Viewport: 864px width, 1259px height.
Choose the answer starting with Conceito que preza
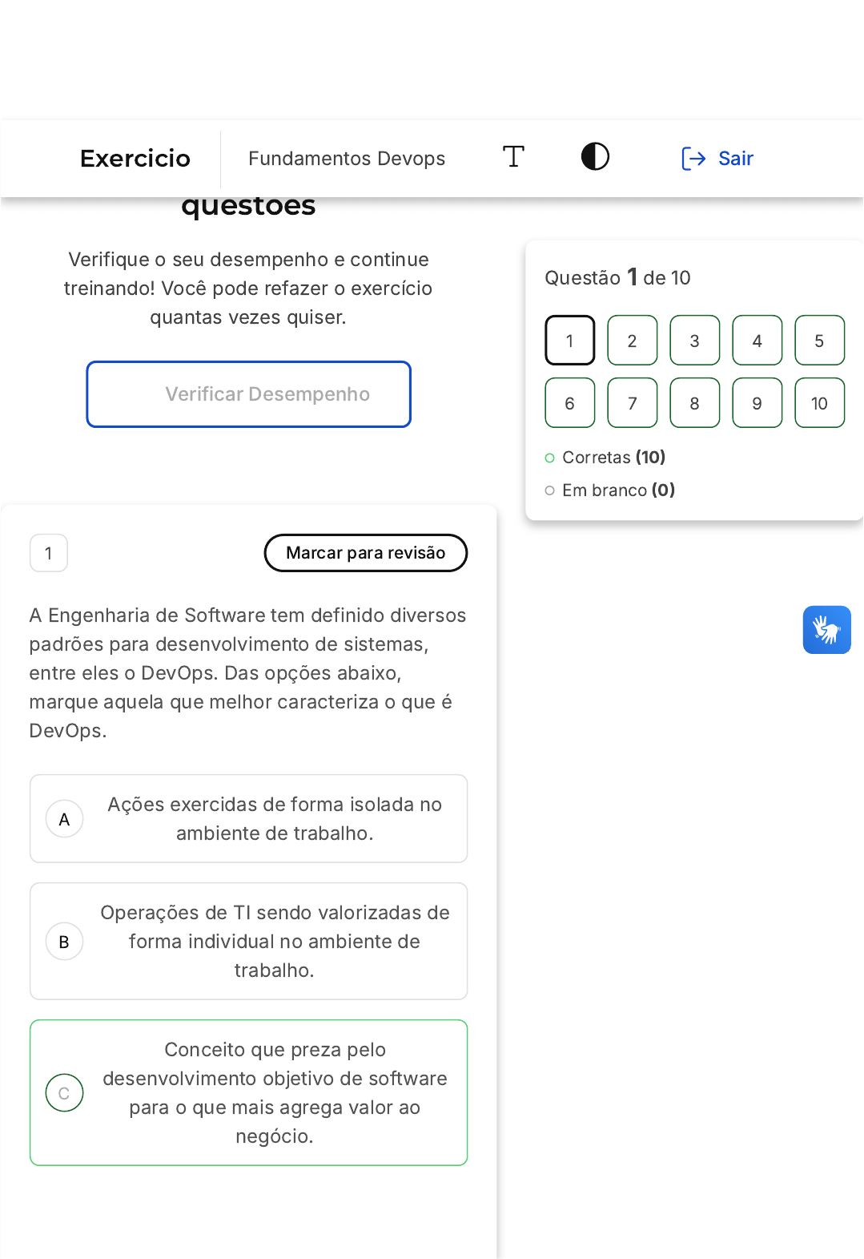click(x=275, y=1092)
